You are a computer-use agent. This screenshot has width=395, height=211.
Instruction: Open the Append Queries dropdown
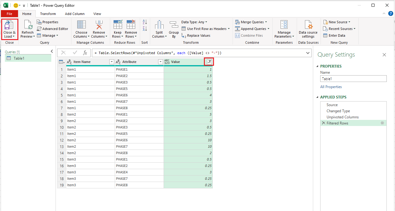point(252,29)
